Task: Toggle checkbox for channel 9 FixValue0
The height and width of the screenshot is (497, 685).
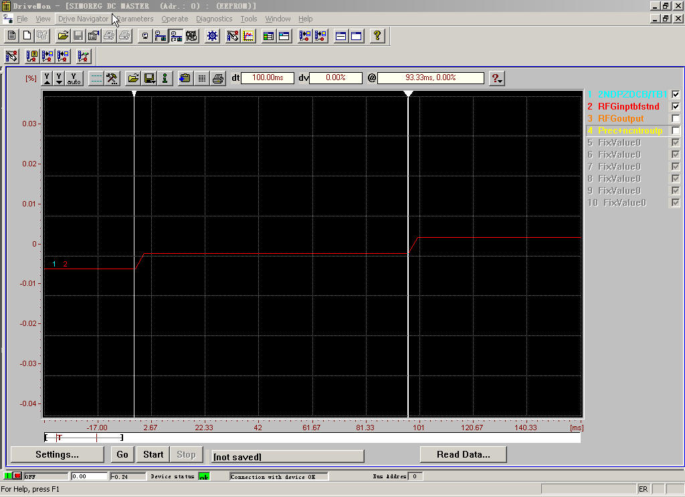Action: coord(676,190)
